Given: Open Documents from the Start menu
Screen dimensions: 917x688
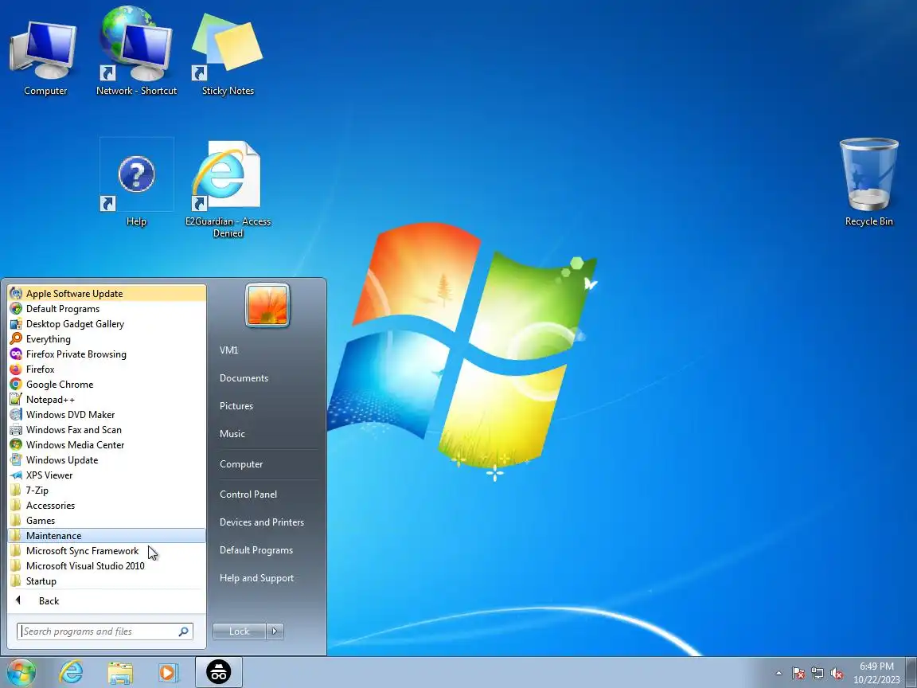Looking at the screenshot, I should point(267,378).
